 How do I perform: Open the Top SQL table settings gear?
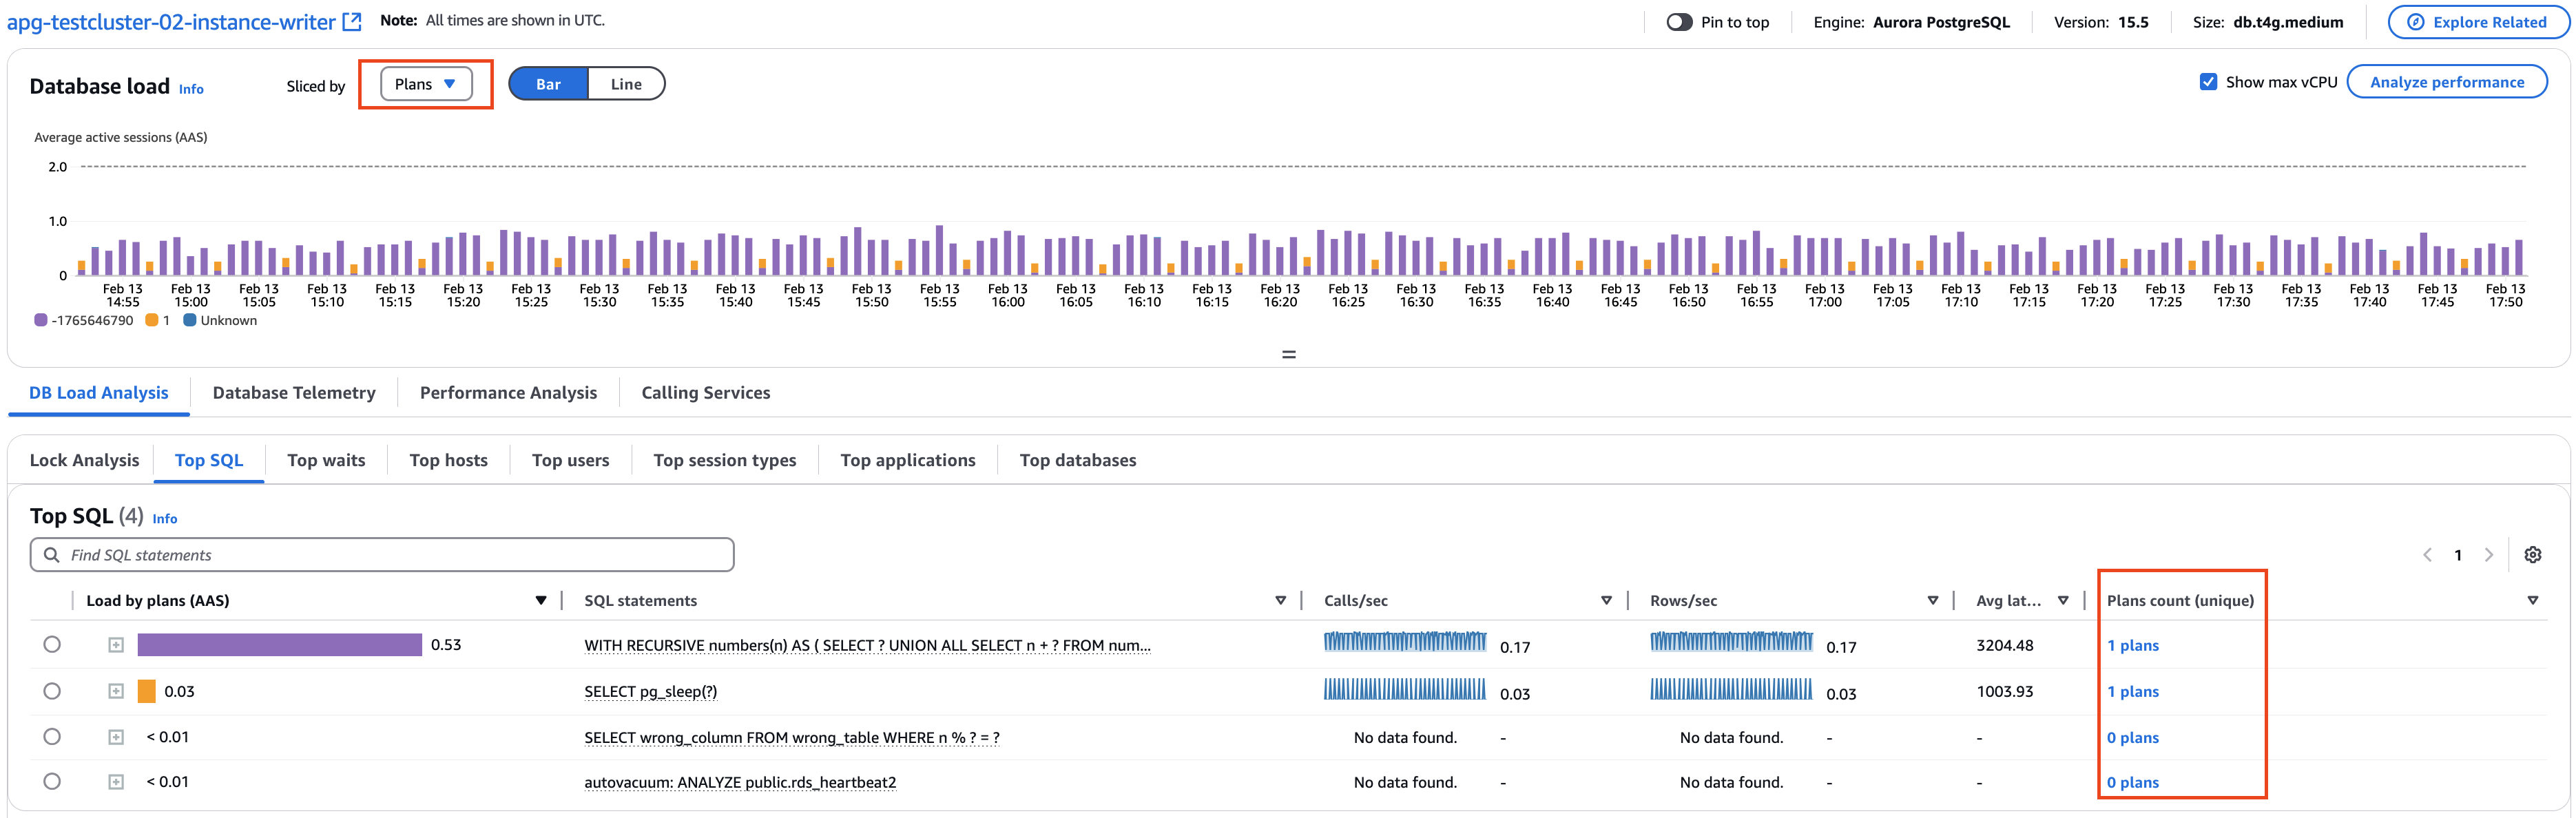click(2534, 555)
